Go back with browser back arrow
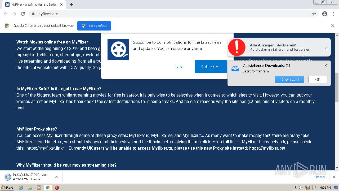Viewport: 339px width, 191px height. coord(6,14)
